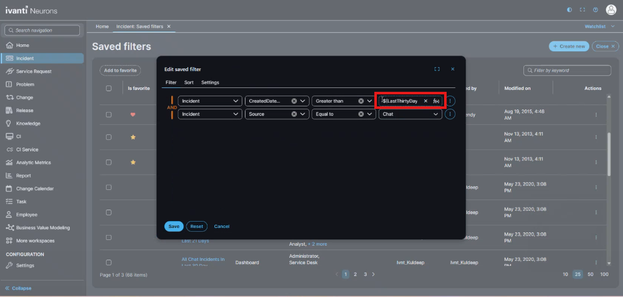This screenshot has height=297, width=623.
Task: Expand the edit filter dialog to fullscreen
Action: (x=437, y=69)
